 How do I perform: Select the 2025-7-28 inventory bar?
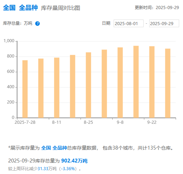click(25, 89)
